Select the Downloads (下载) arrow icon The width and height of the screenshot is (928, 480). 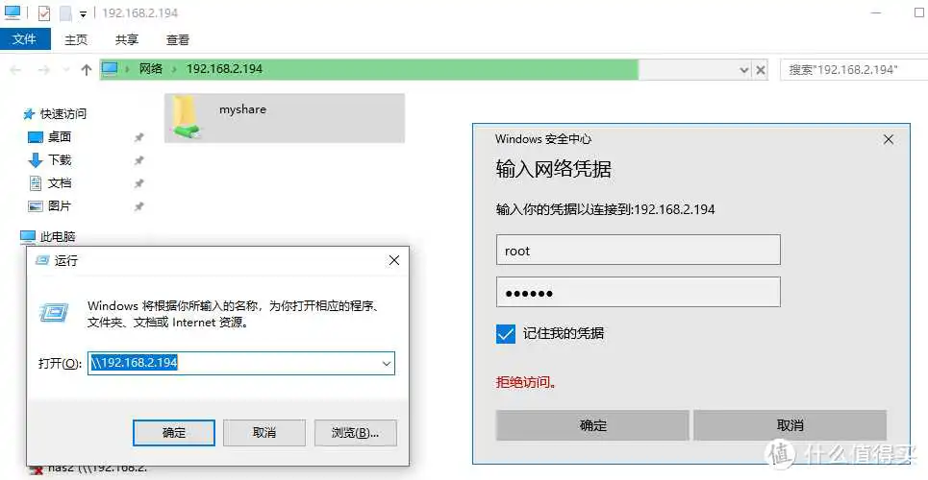coord(36,160)
